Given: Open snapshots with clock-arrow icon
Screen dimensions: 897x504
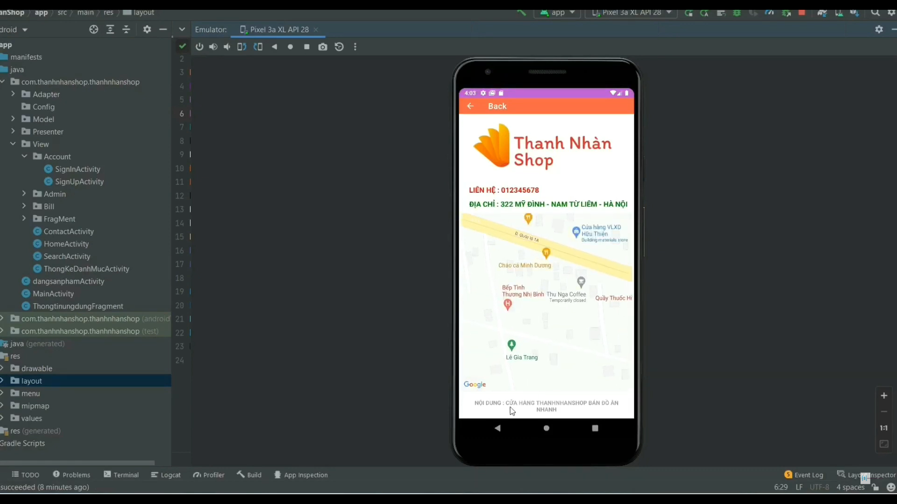Looking at the screenshot, I should pos(339,47).
